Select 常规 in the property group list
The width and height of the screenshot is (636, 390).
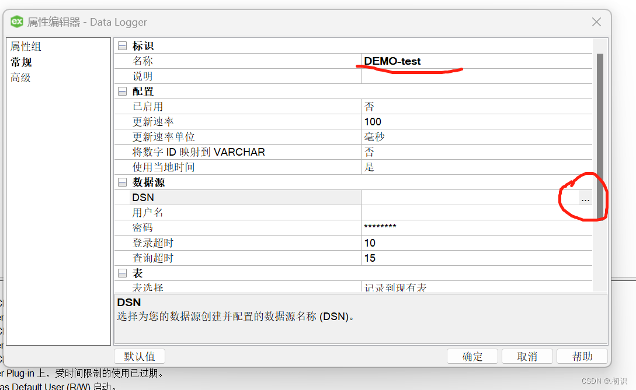click(25, 62)
